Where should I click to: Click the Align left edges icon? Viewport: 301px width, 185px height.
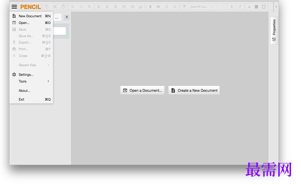(99, 7)
